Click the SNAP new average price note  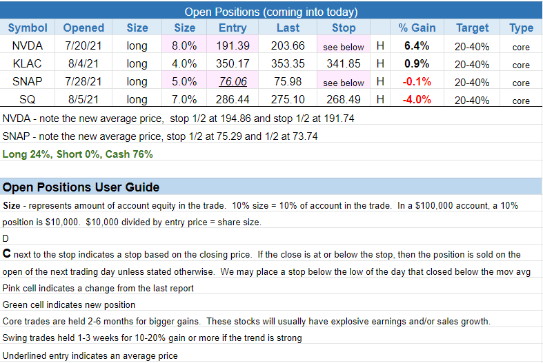pos(160,136)
